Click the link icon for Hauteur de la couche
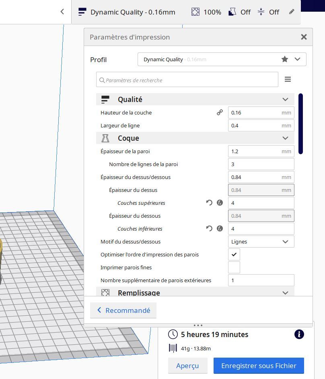 220,112
